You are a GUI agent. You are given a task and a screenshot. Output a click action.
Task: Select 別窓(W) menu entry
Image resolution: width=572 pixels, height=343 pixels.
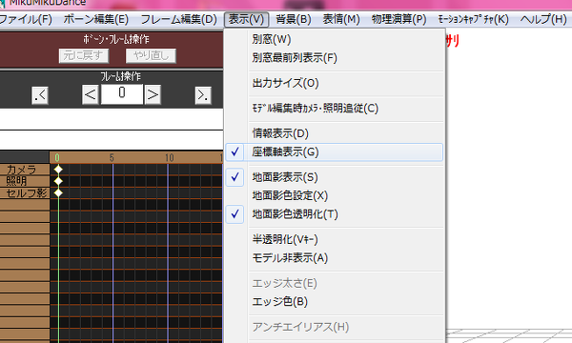(335, 39)
